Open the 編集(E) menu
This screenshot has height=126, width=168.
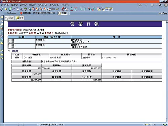pyautogui.click(x=14, y=5)
